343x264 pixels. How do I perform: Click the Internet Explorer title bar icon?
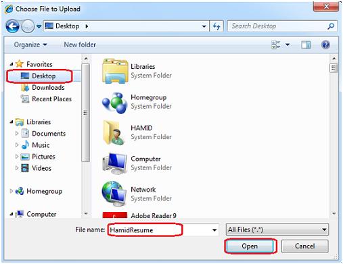[9, 9]
